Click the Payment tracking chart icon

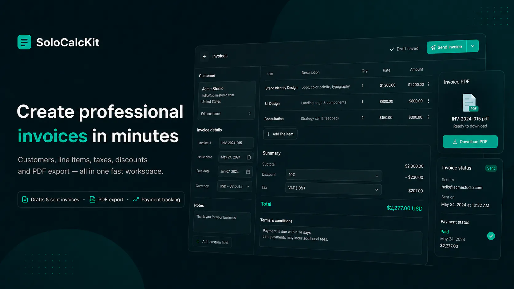(136, 200)
